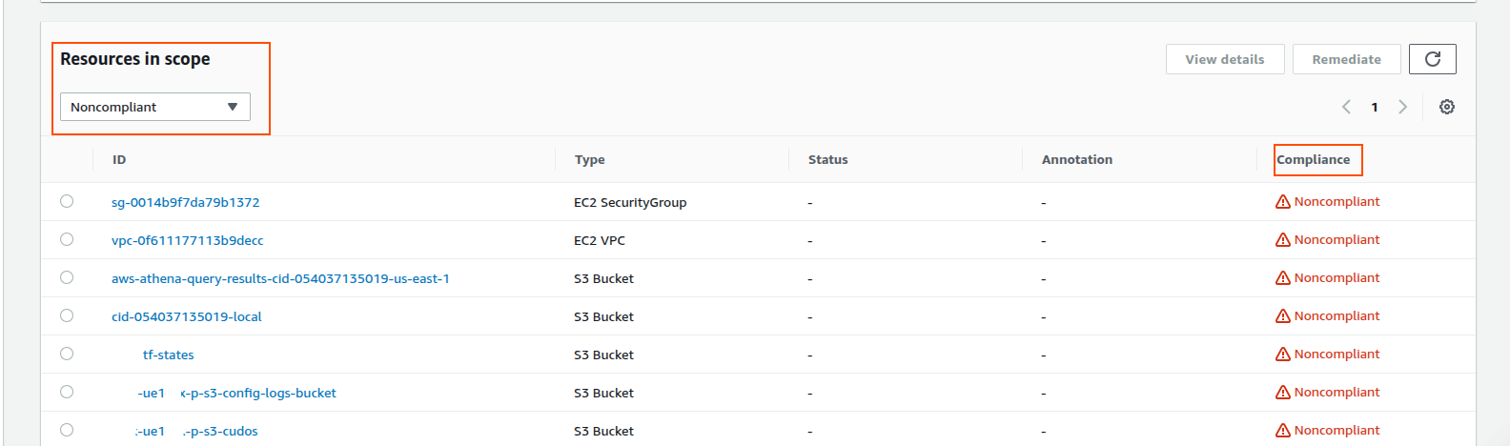Go to next page arrow
Screen dimensions: 1510x446
pyautogui.click(x=1402, y=107)
